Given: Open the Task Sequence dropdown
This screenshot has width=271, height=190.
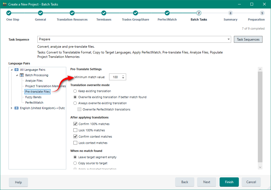Looking at the screenshot, I should (229, 39).
